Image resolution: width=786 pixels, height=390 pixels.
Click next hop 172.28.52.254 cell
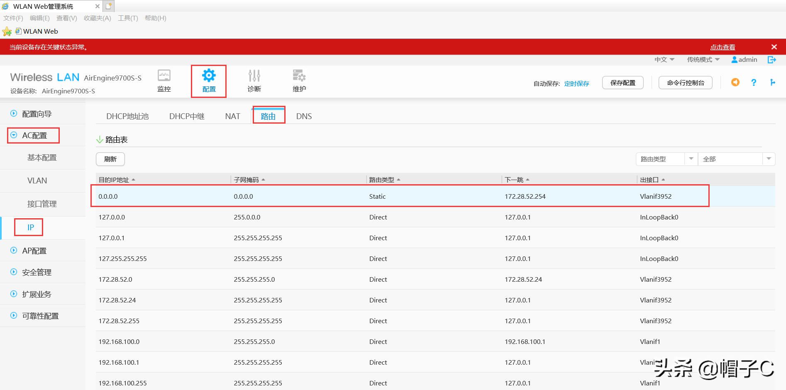[x=525, y=196]
